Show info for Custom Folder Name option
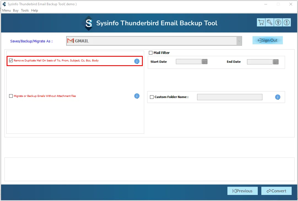This screenshot has width=298, height=201. click(278, 97)
